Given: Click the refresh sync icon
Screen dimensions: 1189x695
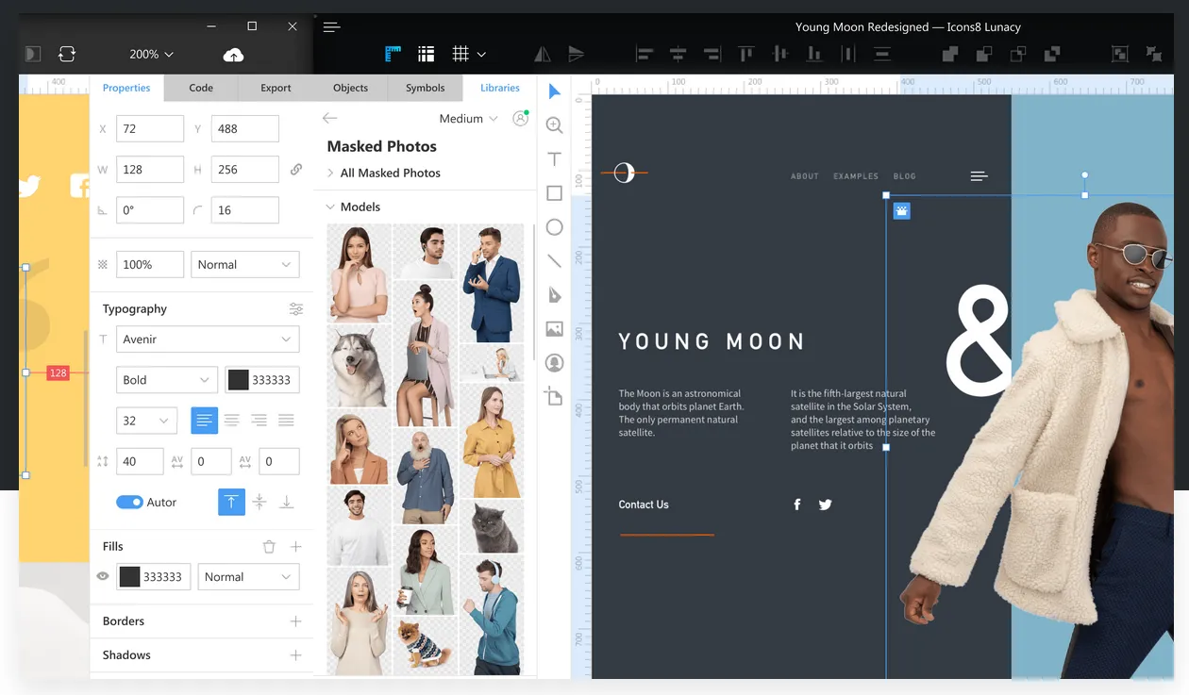Looking at the screenshot, I should 66,55.
